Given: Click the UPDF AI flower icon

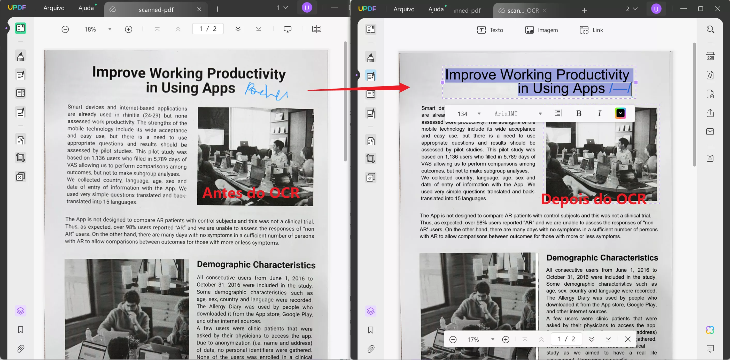Looking at the screenshot, I should click(710, 330).
